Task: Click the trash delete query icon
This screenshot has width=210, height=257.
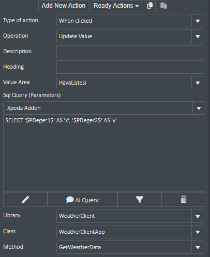Action: (x=184, y=200)
